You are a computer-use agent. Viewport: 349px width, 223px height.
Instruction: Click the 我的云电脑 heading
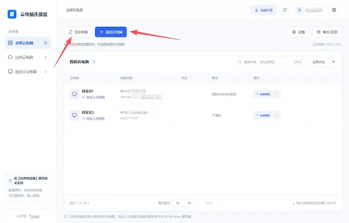point(79,62)
